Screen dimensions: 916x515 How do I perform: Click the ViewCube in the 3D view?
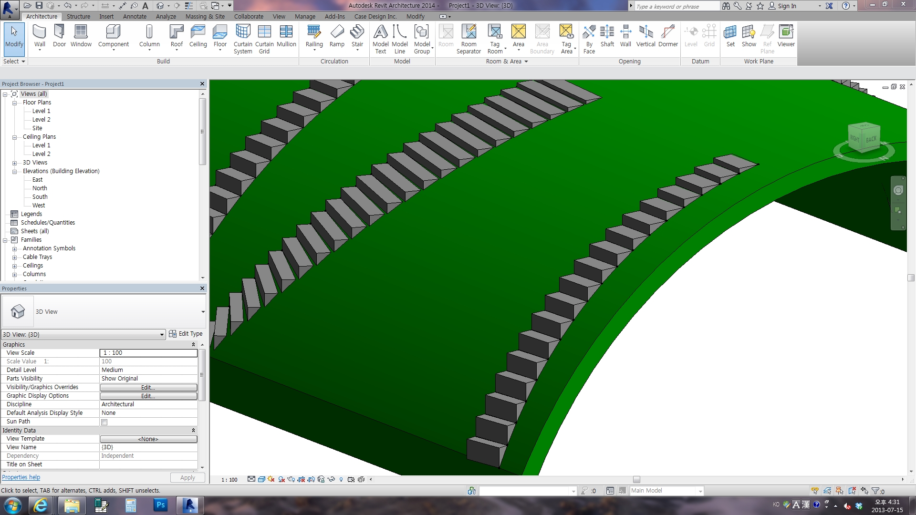click(864, 138)
